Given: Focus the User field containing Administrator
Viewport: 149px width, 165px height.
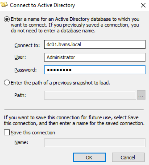Looking at the screenshot, I should click(95, 57).
